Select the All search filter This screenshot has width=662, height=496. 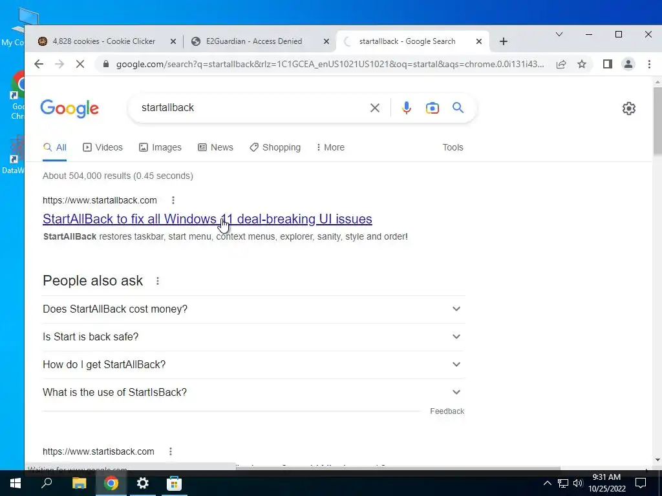tap(55, 148)
